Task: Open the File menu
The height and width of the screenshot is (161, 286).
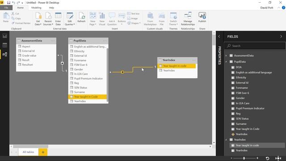Action: pos(6,8)
